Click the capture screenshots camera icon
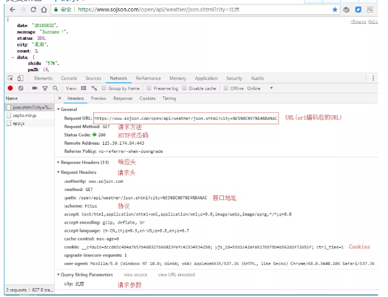Viewport: 388px width, 297px height. (x=35, y=88)
